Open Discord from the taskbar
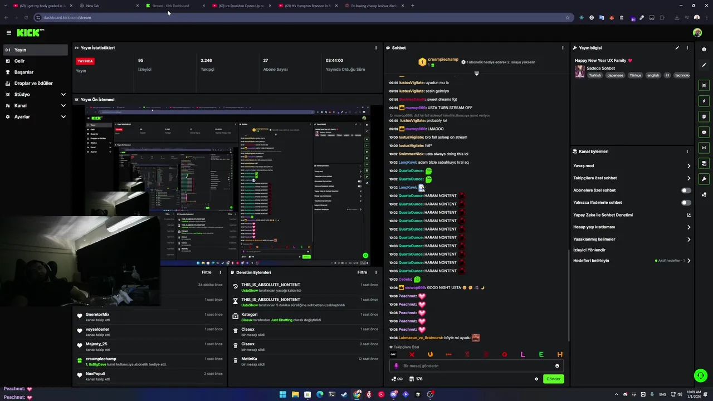Image resolution: width=713 pixels, height=401 pixels. pos(393,394)
